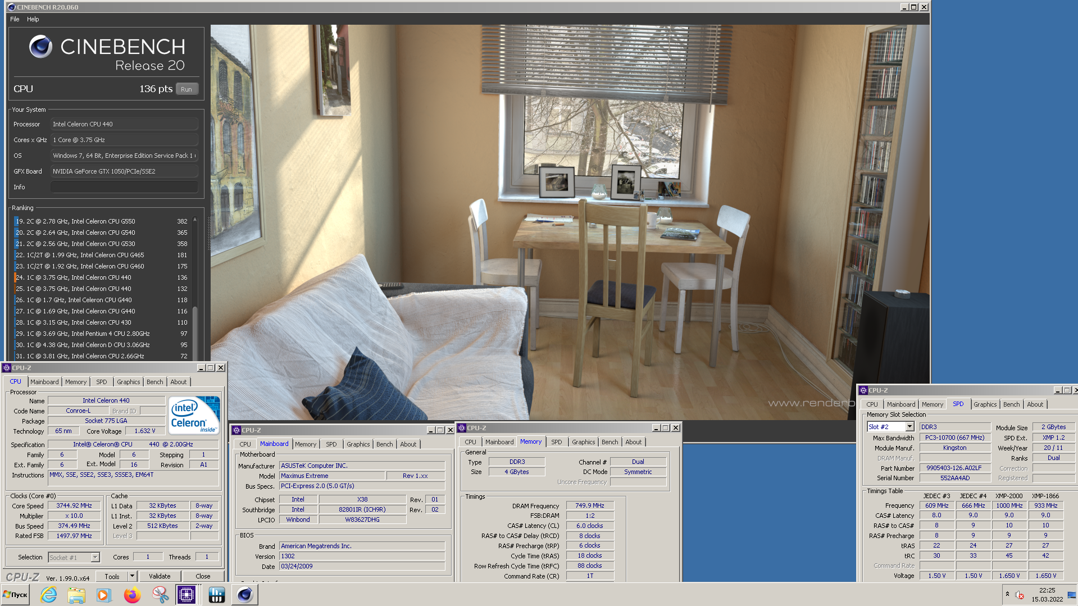
Task: Click Core Voltage value 1.632 V
Action: [145, 431]
